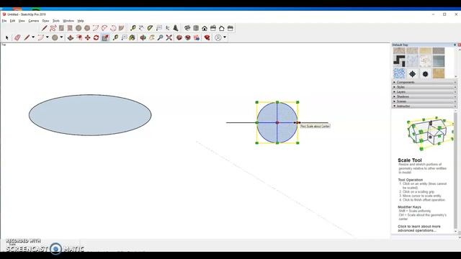Click the top-middle scale grip on circle
The height and width of the screenshot is (259, 461).
tap(277, 102)
